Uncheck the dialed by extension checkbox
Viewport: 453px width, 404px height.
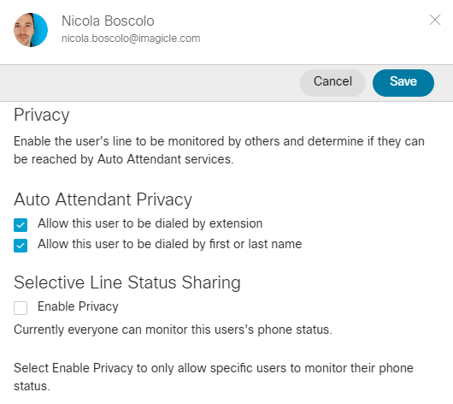pos(21,225)
